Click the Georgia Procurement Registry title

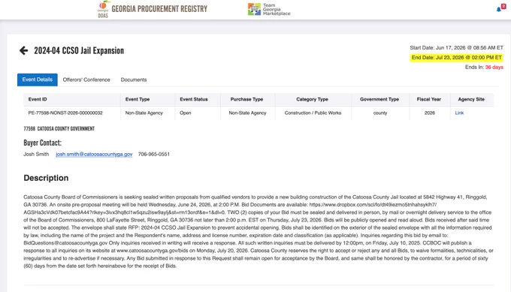point(159,9)
